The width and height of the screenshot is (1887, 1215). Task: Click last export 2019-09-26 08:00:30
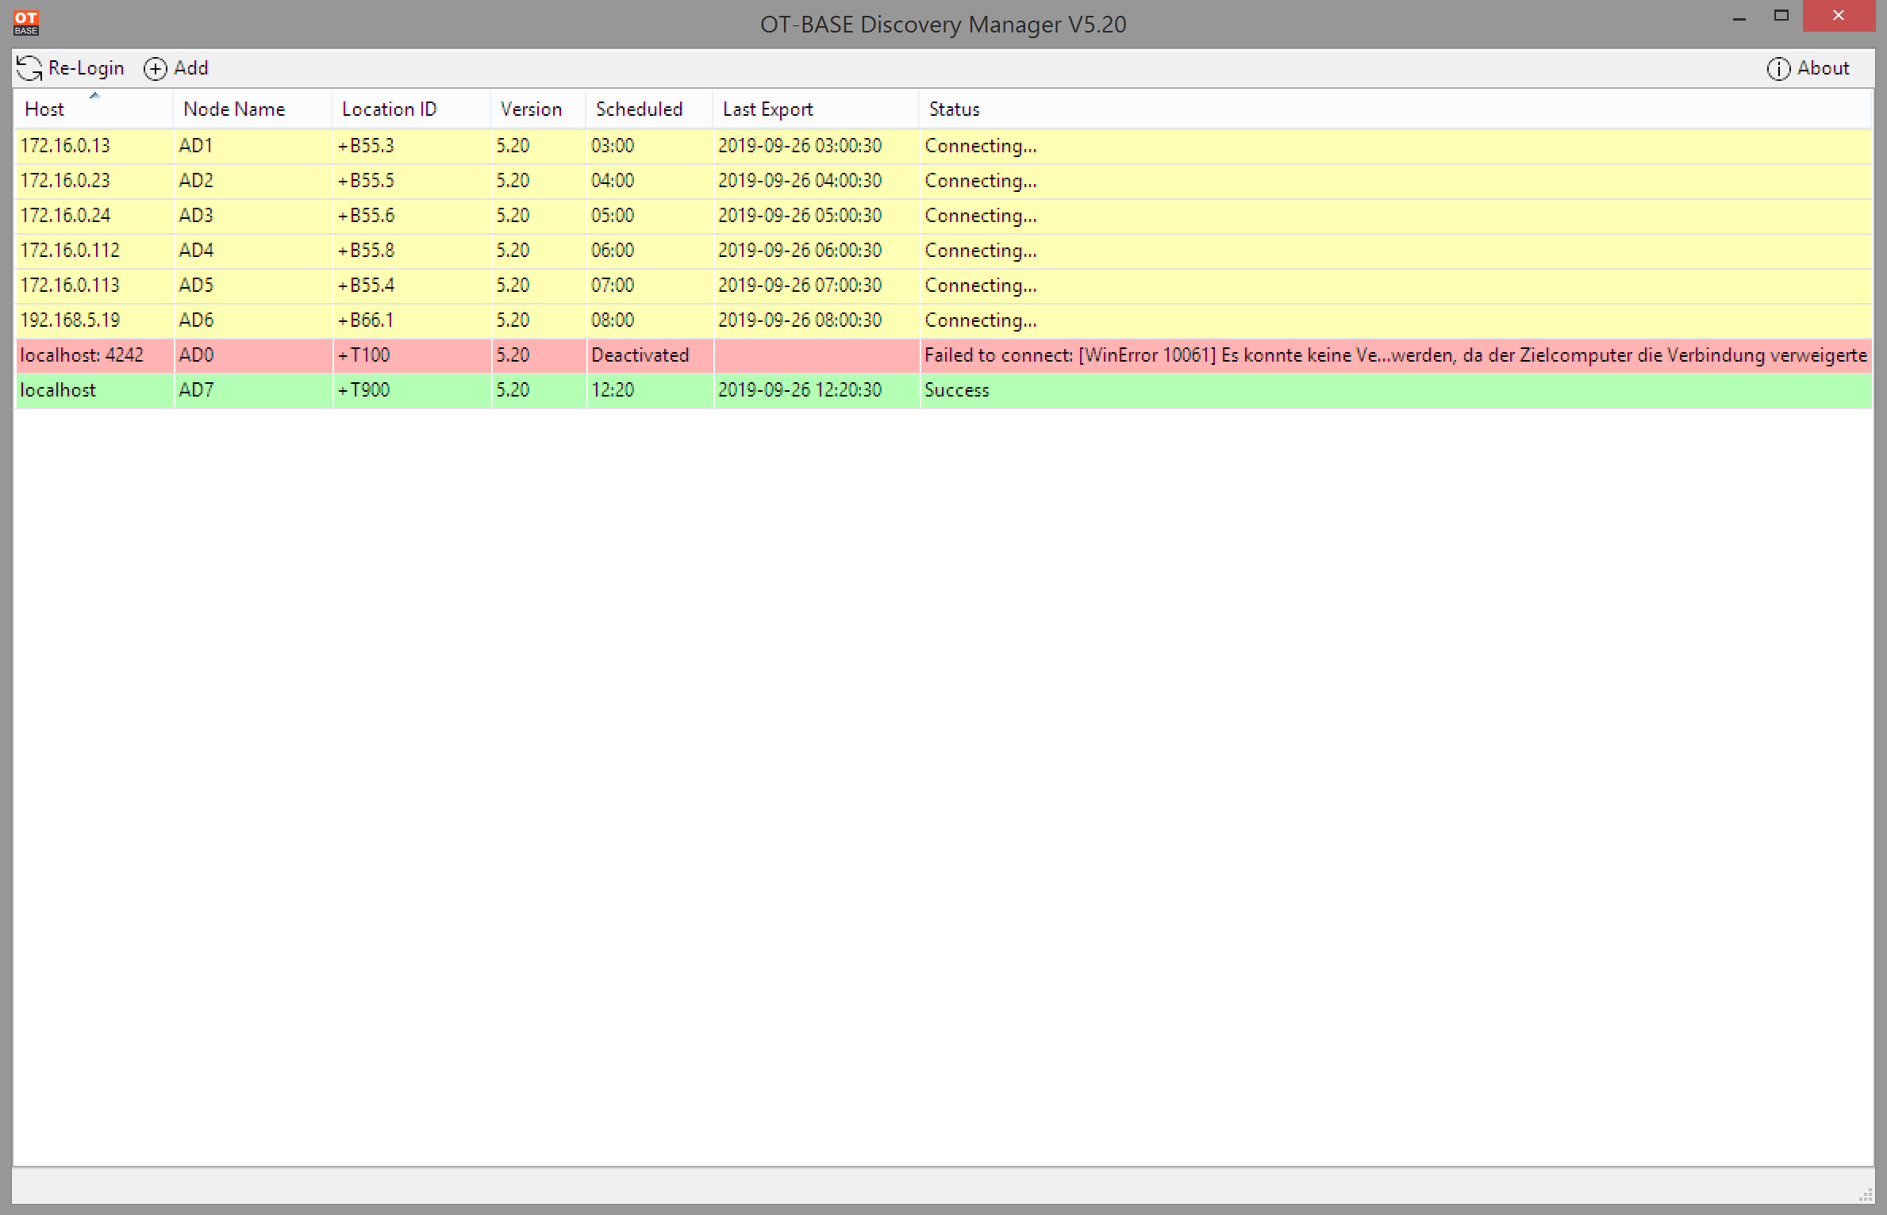click(x=800, y=320)
